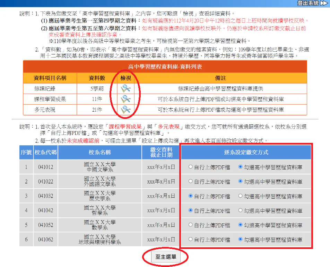Open the 多元表現 view magnifier icon
This screenshot has width=330, height=267.
[125, 110]
